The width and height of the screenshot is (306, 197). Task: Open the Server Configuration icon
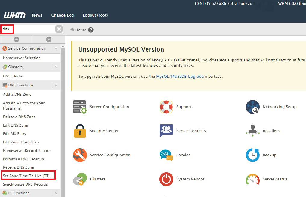[x=80, y=107]
